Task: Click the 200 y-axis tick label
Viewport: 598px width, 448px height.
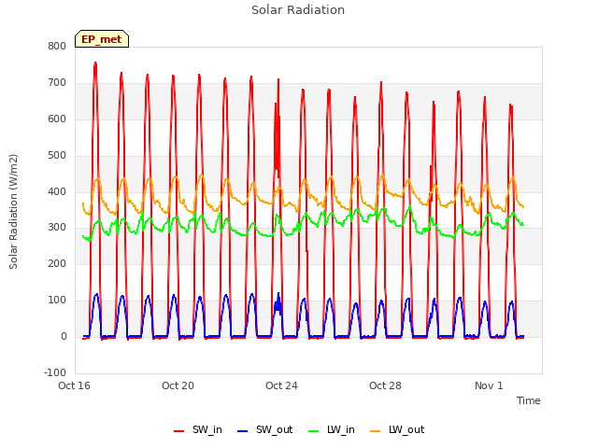Action: pyautogui.click(x=57, y=263)
